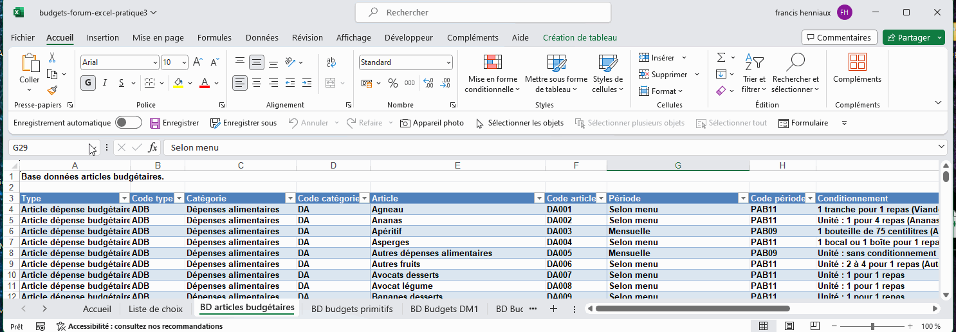This screenshot has width=956, height=332.
Task: Open the Compléments add-ins icon
Action: click(857, 63)
